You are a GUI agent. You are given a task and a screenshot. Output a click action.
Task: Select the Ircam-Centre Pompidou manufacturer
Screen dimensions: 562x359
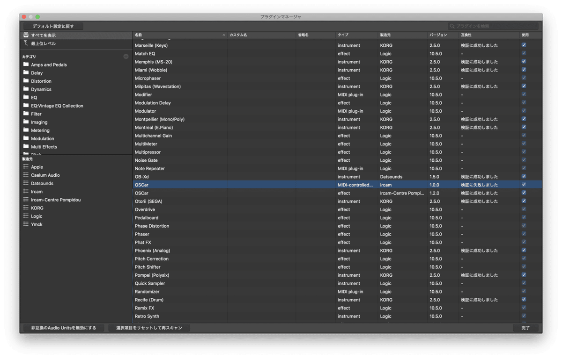coord(76,200)
